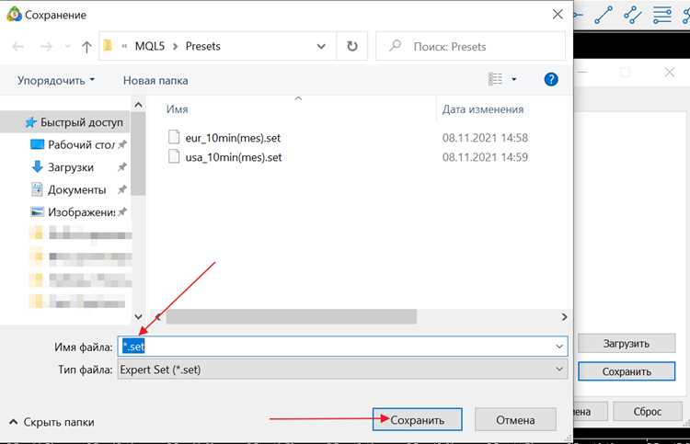This screenshot has width=690, height=444.
Task: Sort files by Дата изменения column
Action: coord(483,109)
